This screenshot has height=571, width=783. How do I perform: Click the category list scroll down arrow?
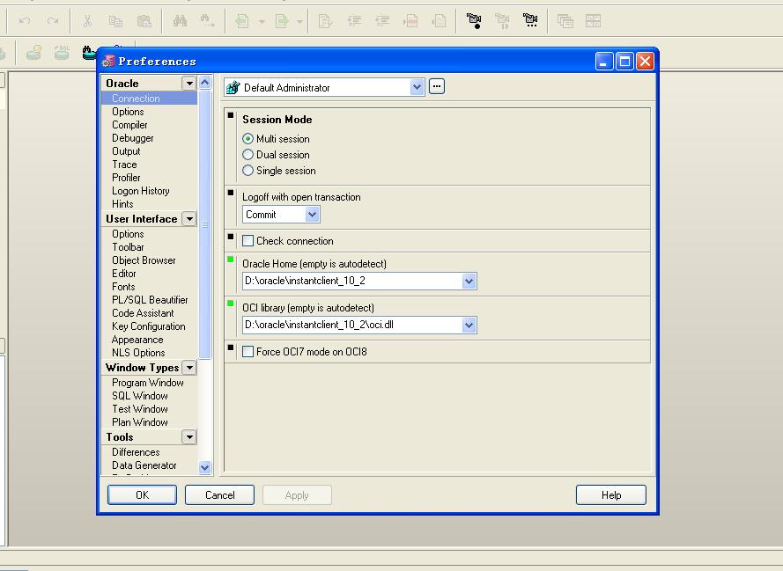point(205,467)
